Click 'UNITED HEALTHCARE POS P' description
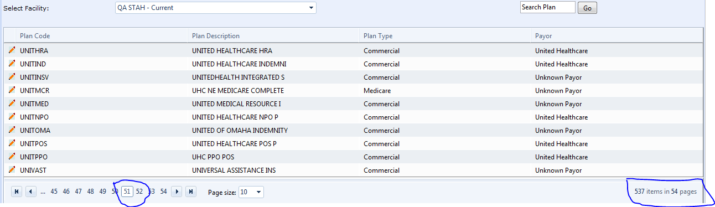Image resolution: width=715 pixels, height=207 pixels. pyautogui.click(x=234, y=144)
